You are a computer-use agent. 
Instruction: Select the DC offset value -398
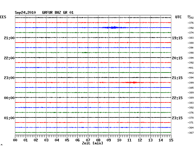tap(190, 53)
